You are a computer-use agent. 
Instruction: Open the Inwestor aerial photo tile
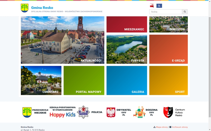coord(169,24)
